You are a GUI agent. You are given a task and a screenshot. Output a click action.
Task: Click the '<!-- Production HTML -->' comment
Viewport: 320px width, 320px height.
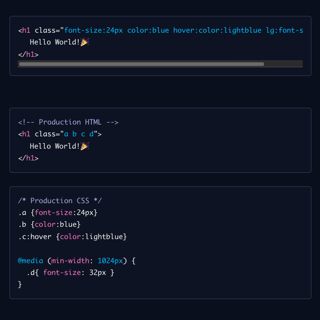pyautogui.click(x=68, y=122)
